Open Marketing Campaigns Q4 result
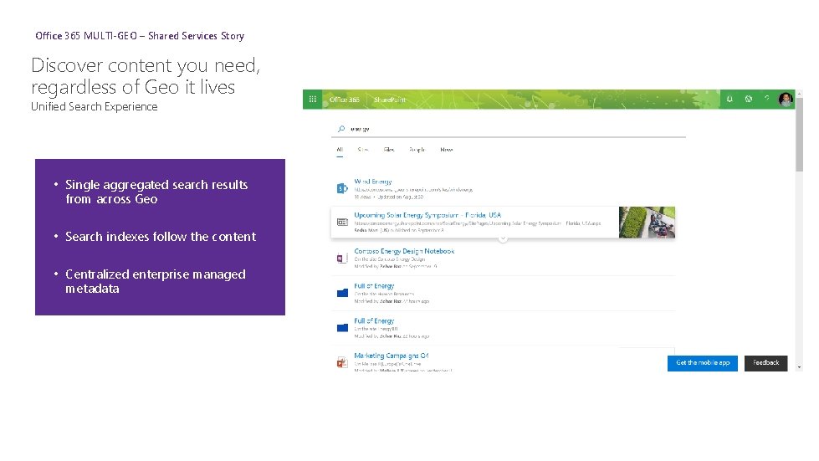819x461 pixels. [x=392, y=356]
